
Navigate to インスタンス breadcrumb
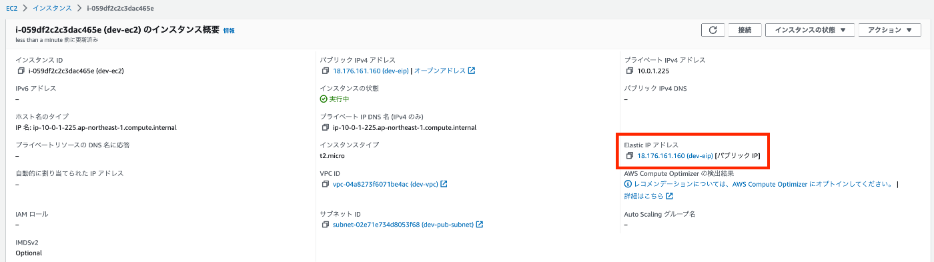[x=53, y=7]
